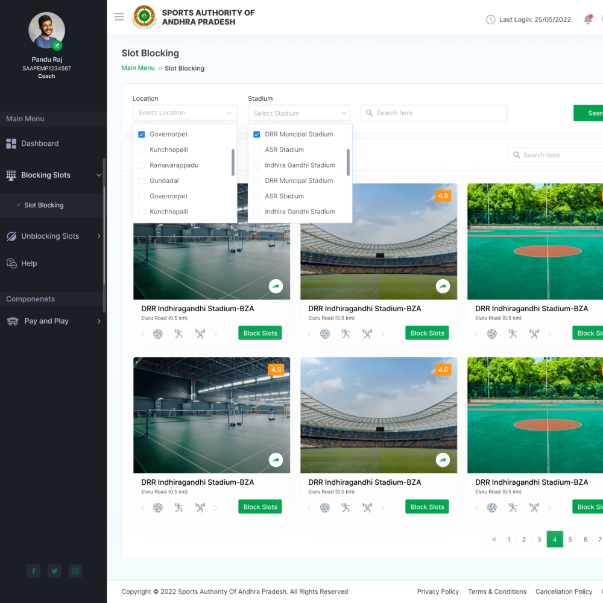603x603 pixels.
Task: Collapse the Blocking Slots menu chevron
Action: click(x=99, y=175)
